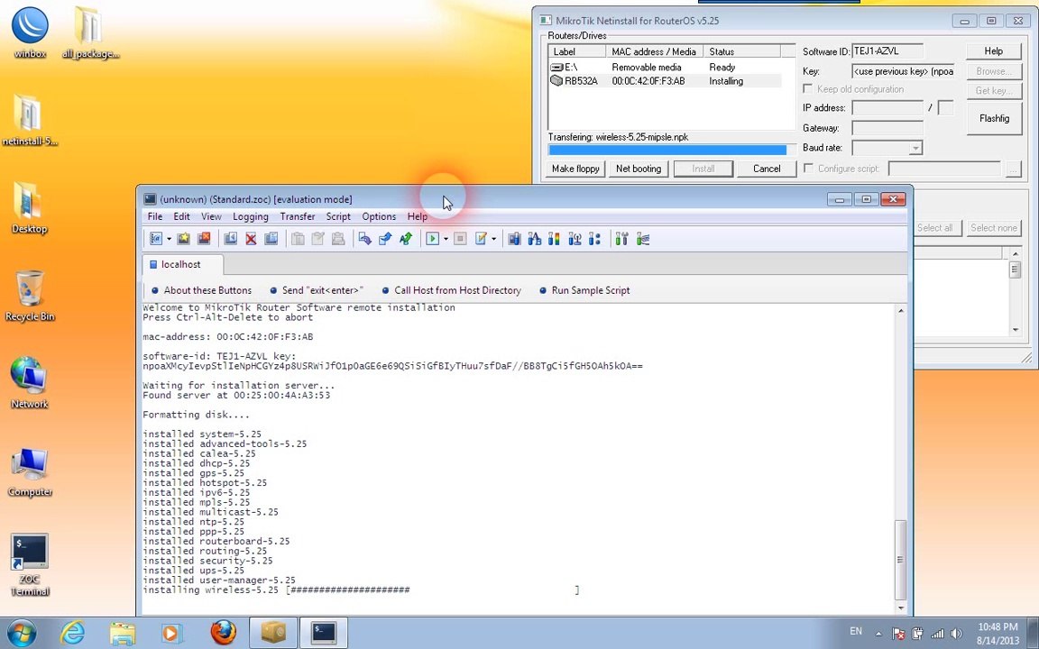
Task: Expand run script icon dropdown arrow
Action: coord(446,239)
